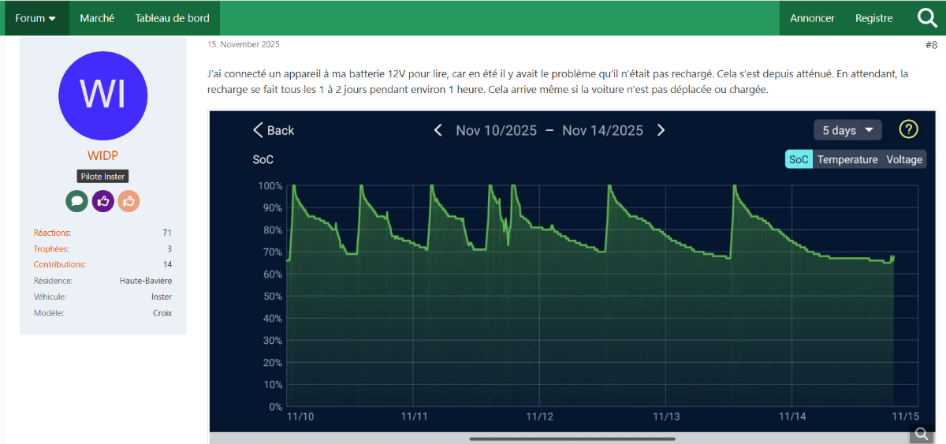Click the horizontal scrollbar under the chart
Viewport: 946px width, 444px height.
click(x=572, y=438)
